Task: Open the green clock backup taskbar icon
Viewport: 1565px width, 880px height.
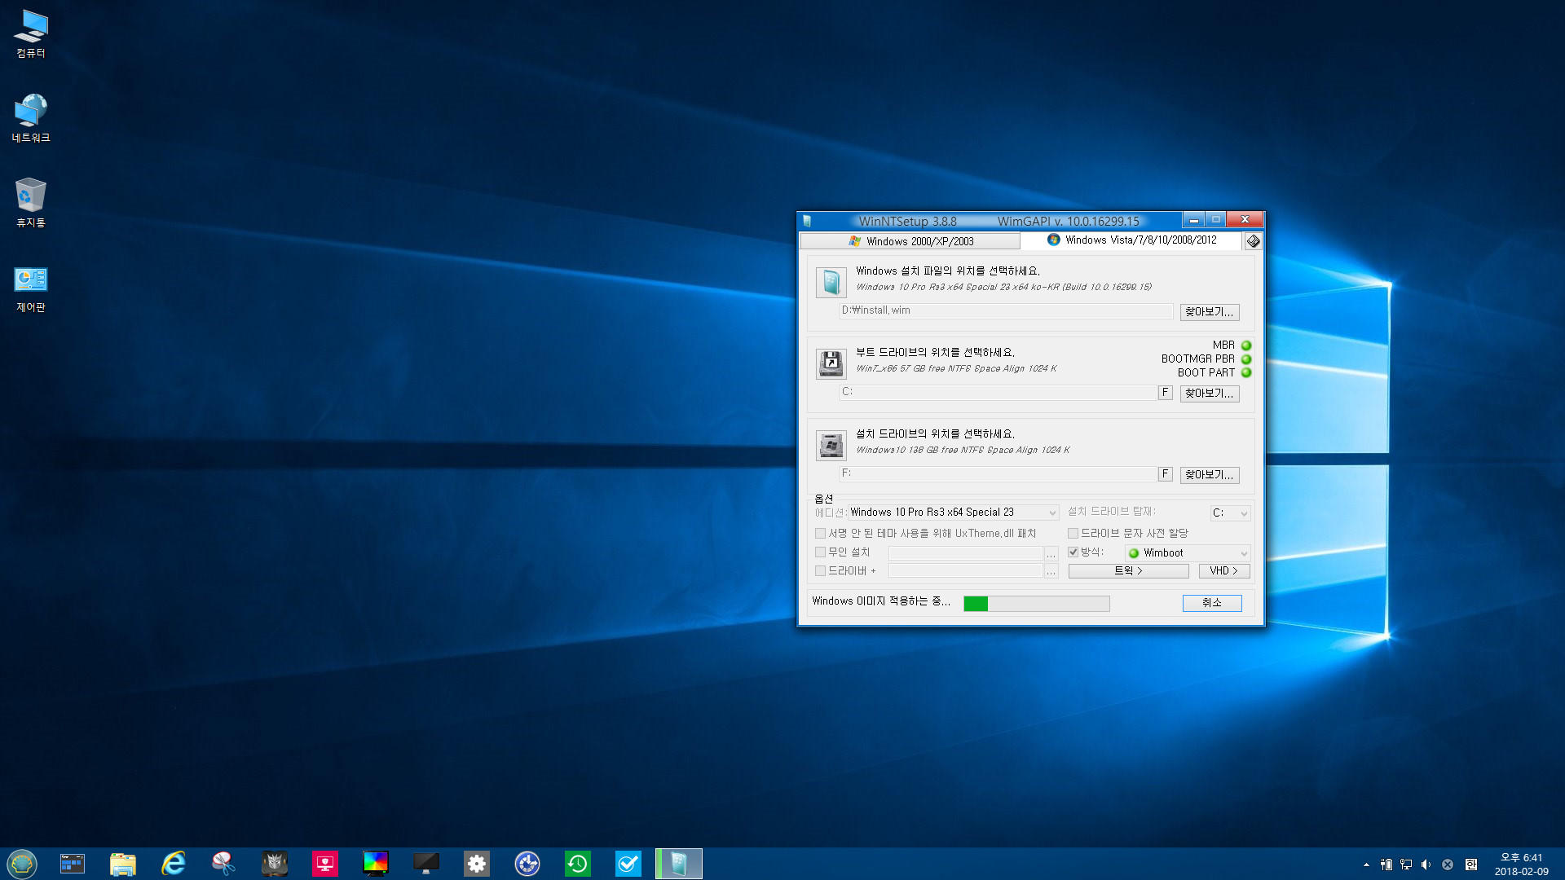Action: coord(578,864)
